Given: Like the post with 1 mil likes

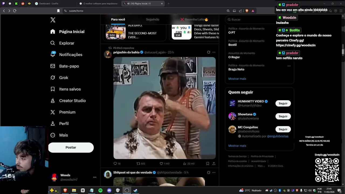Looking at the screenshot, I should [x=164, y=164].
